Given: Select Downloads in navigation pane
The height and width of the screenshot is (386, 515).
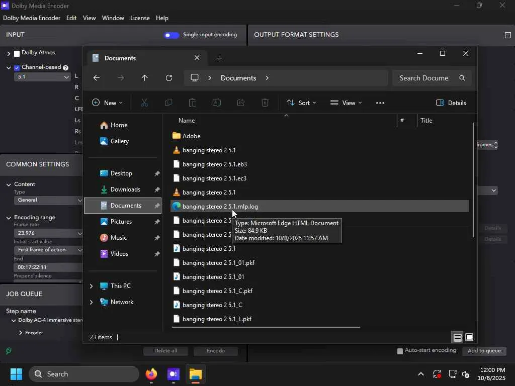Looking at the screenshot, I should click(x=123, y=189).
